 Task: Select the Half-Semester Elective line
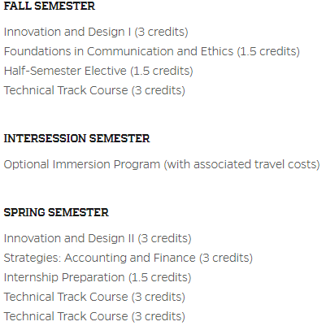[98, 71]
